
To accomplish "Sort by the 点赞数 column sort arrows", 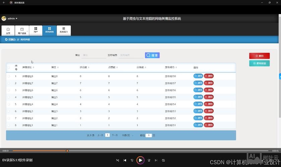I will pyautogui.click(x=117, y=67).
